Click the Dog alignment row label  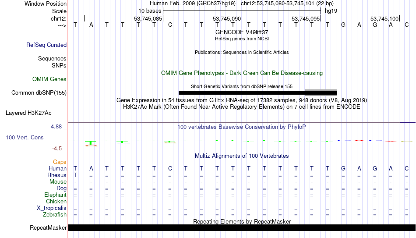coord(61,188)
